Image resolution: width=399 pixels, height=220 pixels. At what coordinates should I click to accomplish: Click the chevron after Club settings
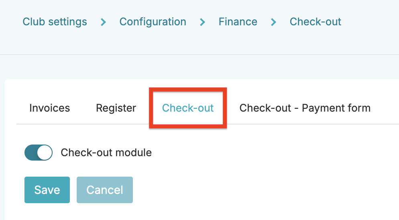(103, 22)
